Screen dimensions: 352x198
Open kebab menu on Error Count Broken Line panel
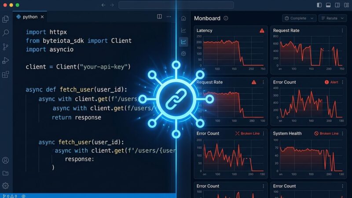[263, 133]
